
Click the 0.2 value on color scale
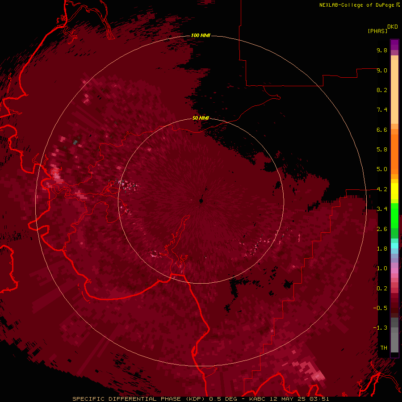(x=382, y=289)
